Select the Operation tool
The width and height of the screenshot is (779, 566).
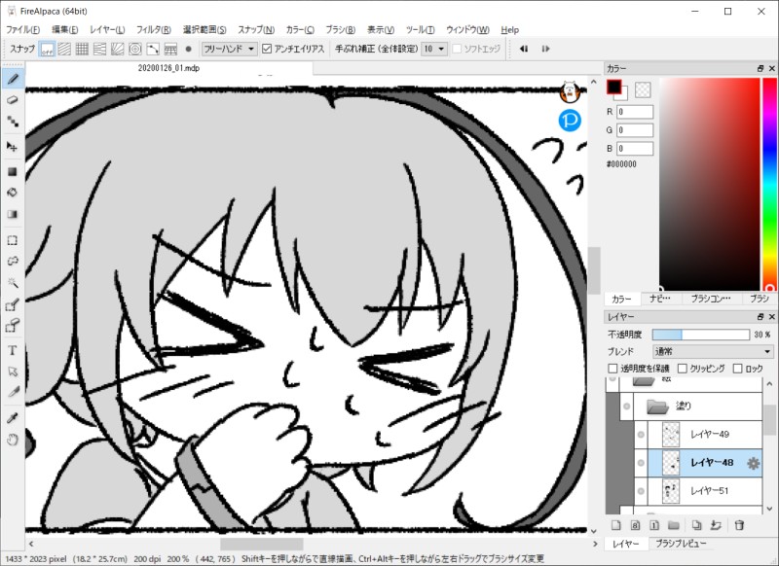pyautogui.click(x=13, y=371)
